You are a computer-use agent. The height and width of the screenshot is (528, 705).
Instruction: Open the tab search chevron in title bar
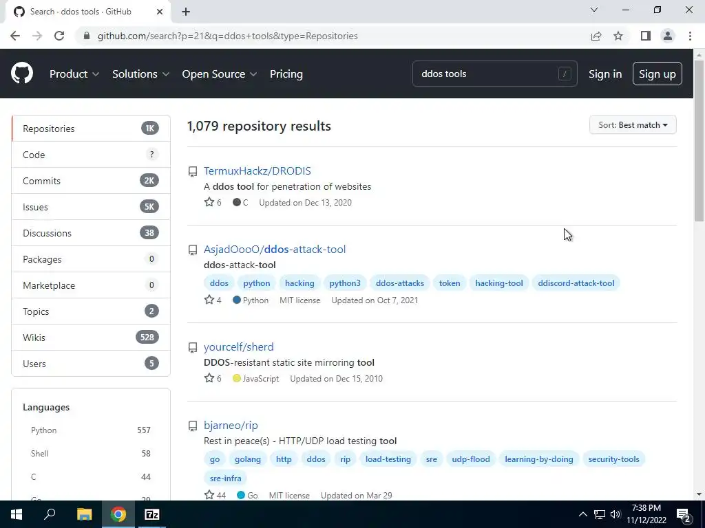tap(594, 10)
